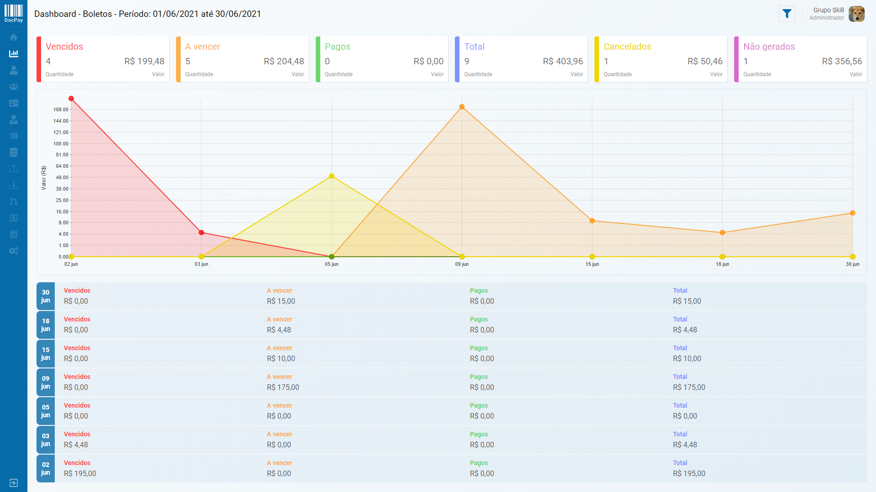
Task: Select the Pagos summary card
Action: click(x=382, y=59)
